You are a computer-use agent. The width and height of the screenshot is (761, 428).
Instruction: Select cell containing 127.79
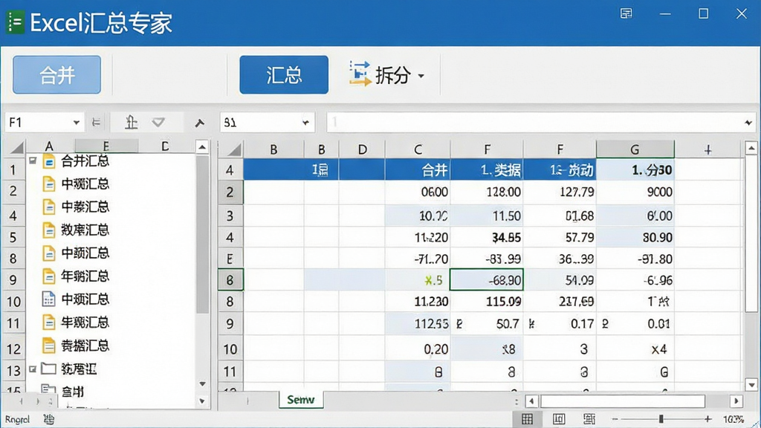560,192
